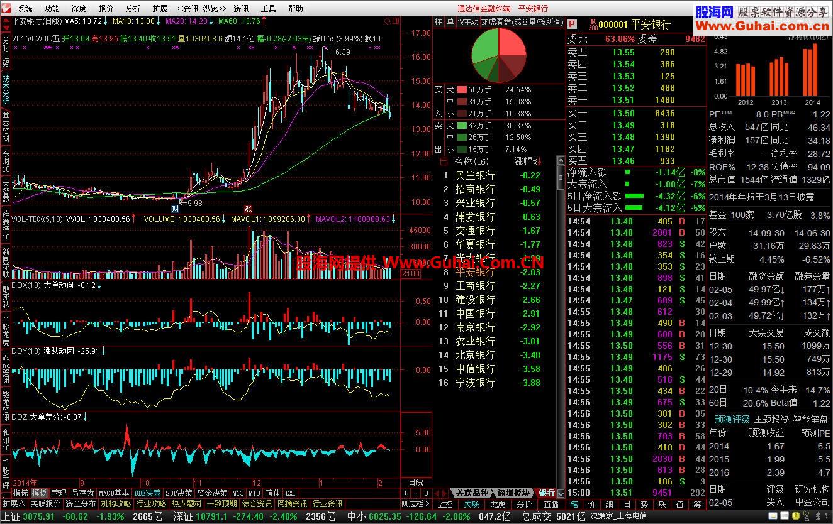Click the 0 reset button below the chart
Viewport: 833px width, 524px height.
(x=426, y=493)
